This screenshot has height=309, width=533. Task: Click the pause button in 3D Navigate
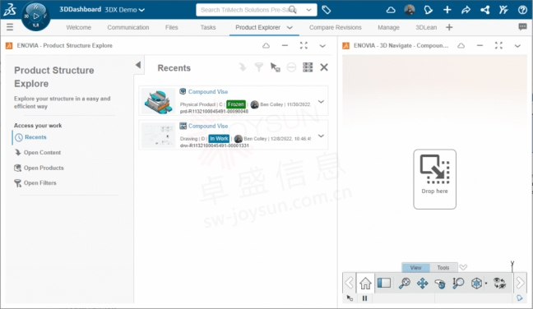tap(364, 298)
